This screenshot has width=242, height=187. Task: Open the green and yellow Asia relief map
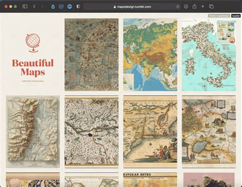click(150, 55)
